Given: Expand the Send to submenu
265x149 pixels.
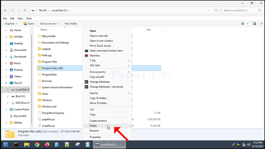Looking at the screenshot, I should 107,93.
